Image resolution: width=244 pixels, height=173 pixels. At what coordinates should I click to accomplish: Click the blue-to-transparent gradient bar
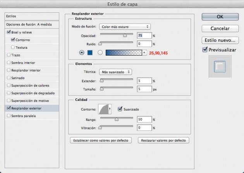click(x=124, y=53)
